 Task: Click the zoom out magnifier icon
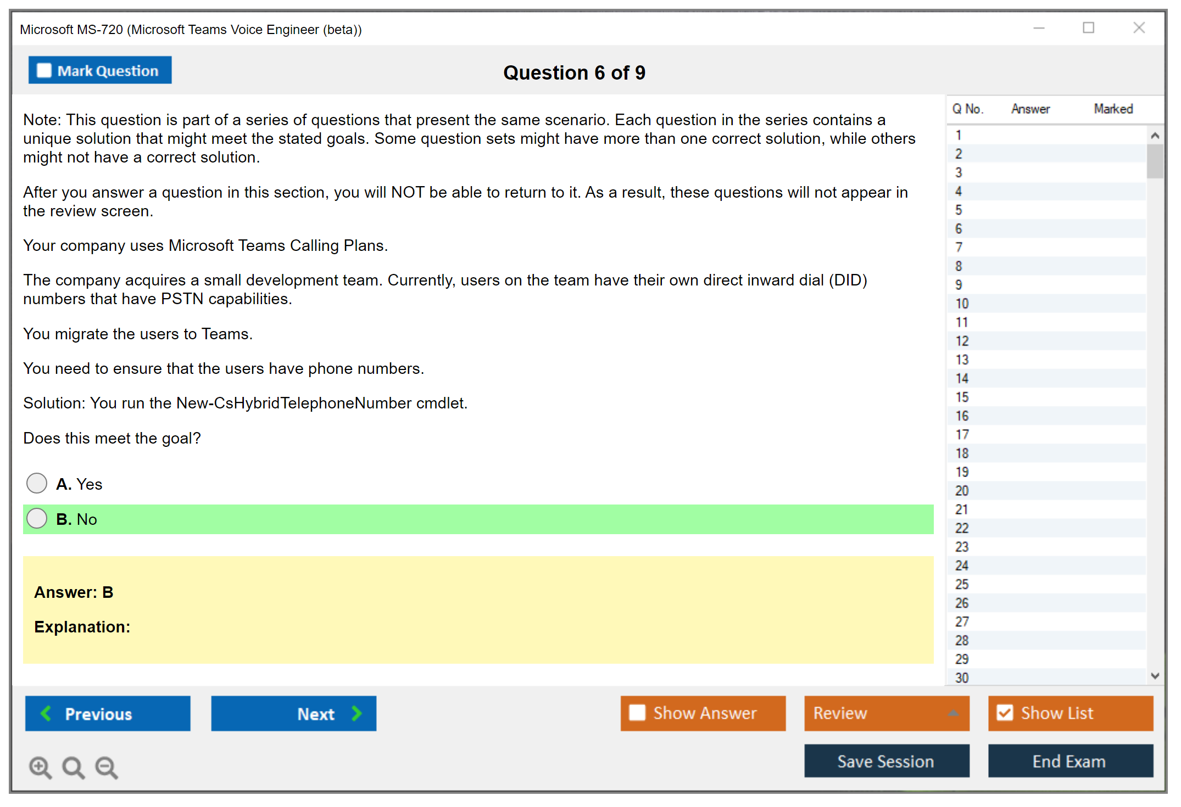(x=107, y=767)
